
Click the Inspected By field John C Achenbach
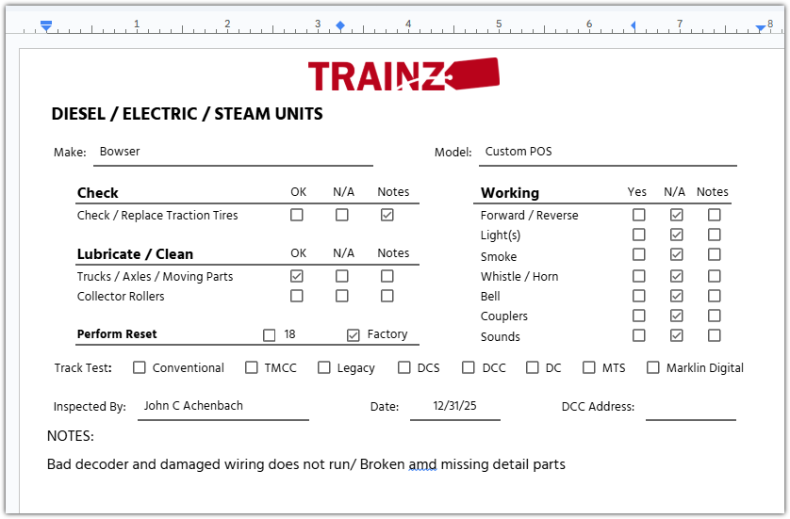point(223,407)
